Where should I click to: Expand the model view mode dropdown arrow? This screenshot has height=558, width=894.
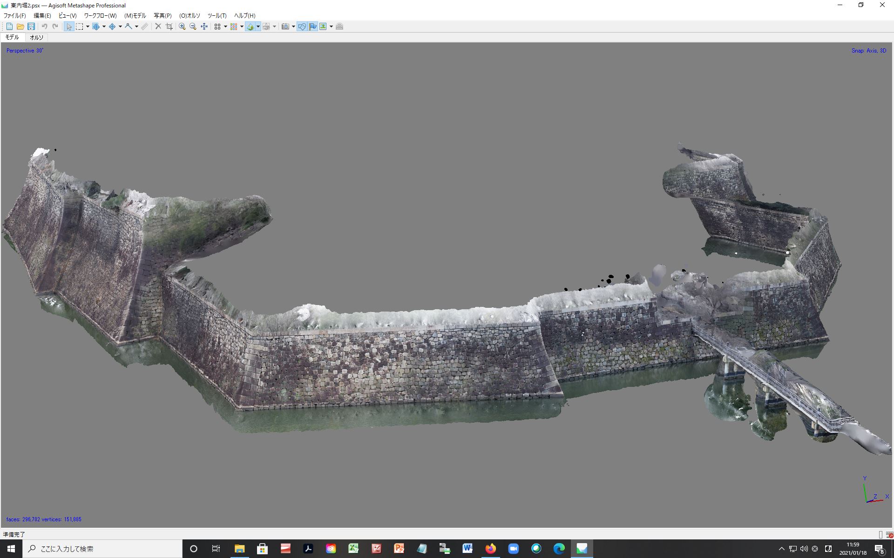(x=258, y=27)
